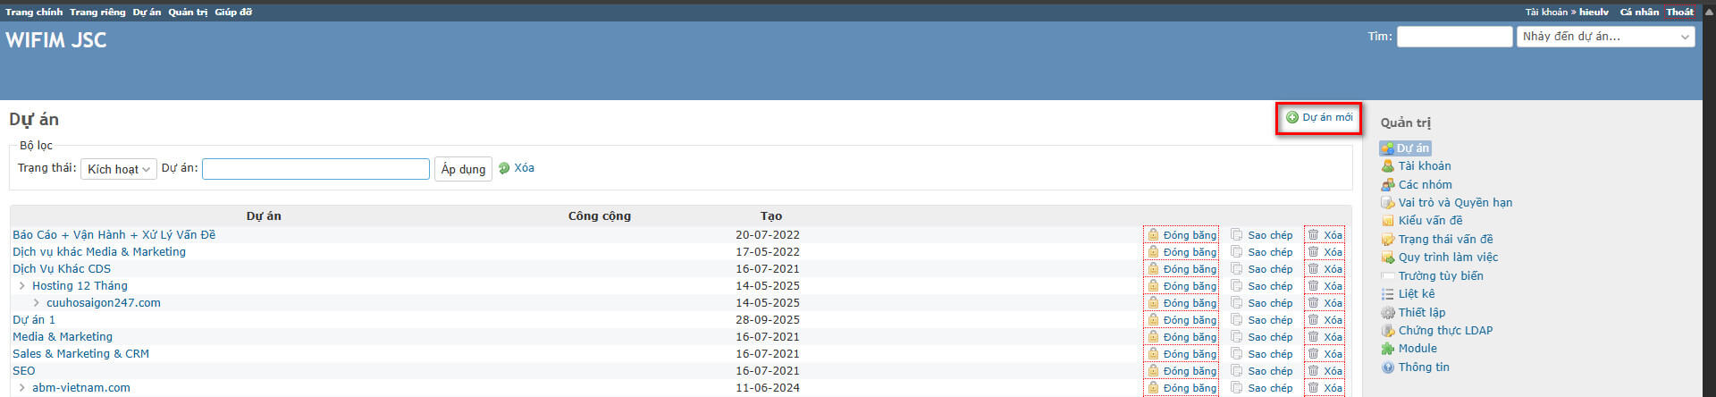Open the Quản trị top menu

188,13
